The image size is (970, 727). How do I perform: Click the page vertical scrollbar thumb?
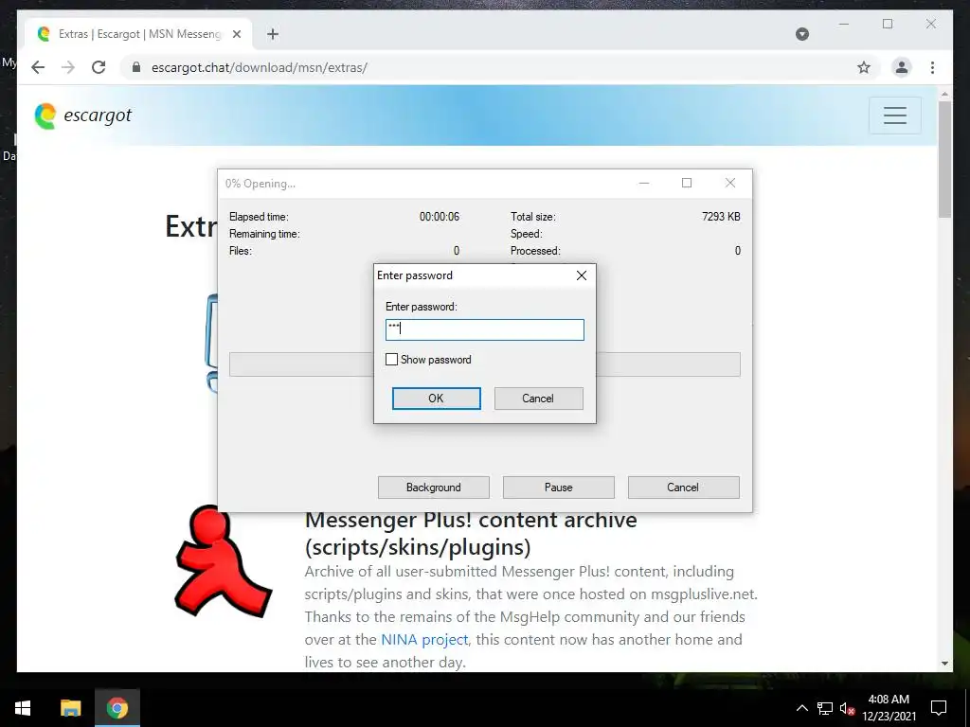944,159
